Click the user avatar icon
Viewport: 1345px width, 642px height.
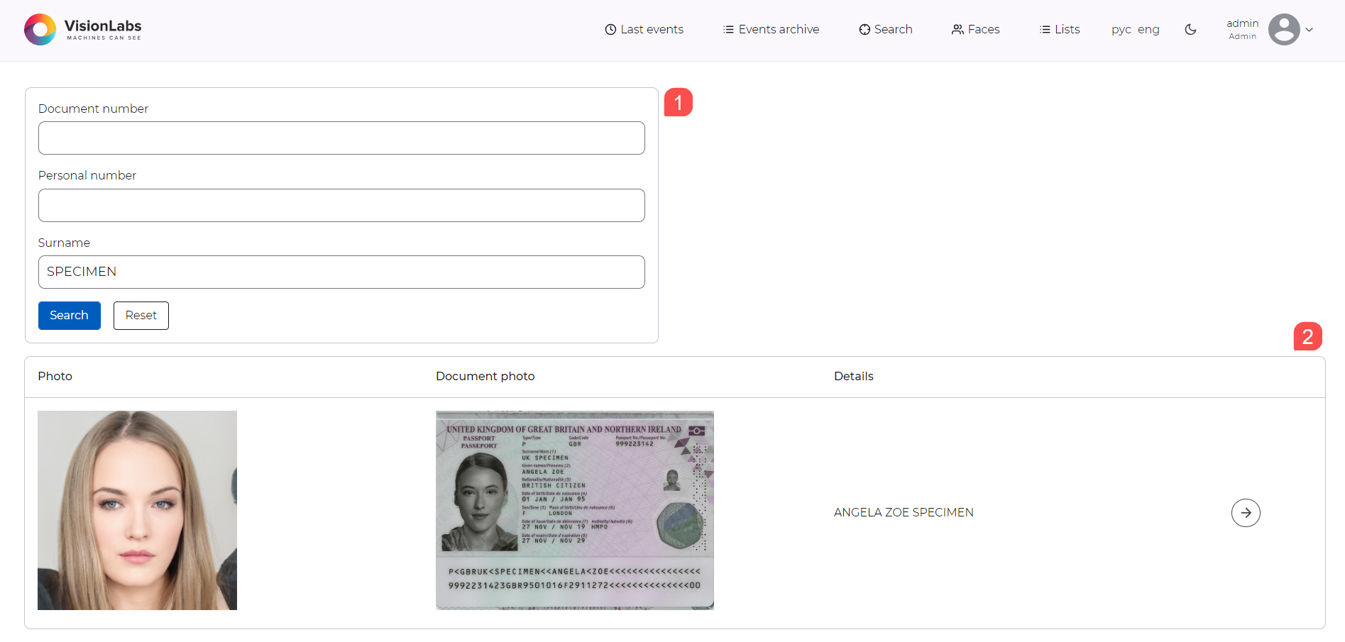[x=1285, y=29]
